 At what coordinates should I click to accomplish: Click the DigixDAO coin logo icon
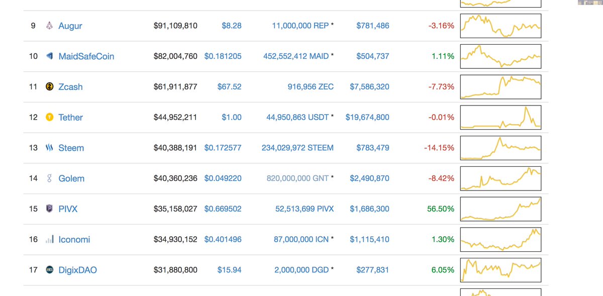[49, 270]
